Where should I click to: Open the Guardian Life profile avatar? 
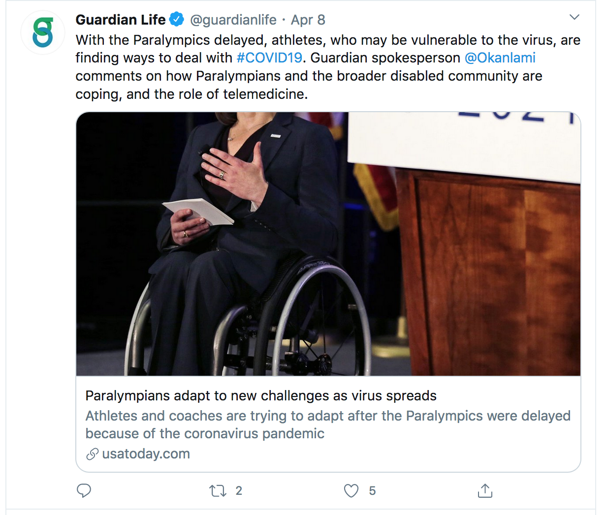43,32
